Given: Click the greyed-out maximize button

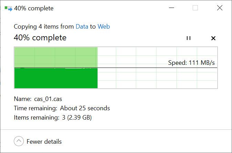Looking at the screenshot, I should pos(195,8).
